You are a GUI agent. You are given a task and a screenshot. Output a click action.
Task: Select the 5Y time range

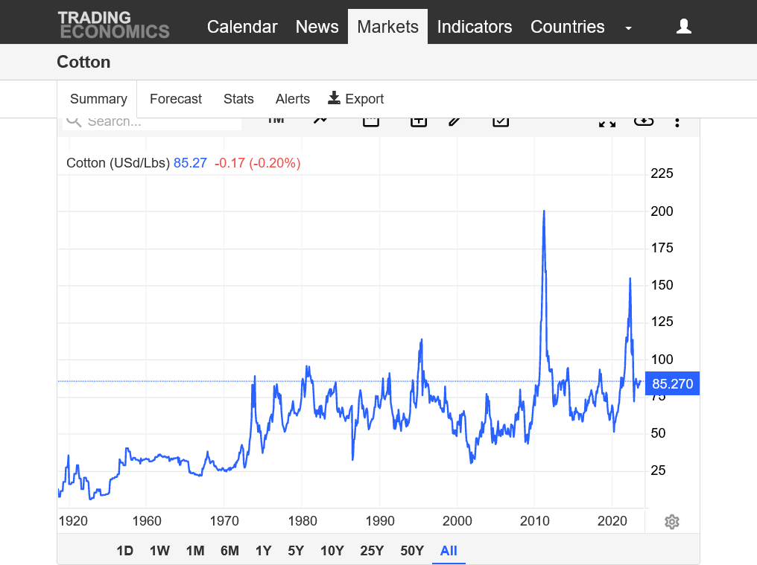296,551
